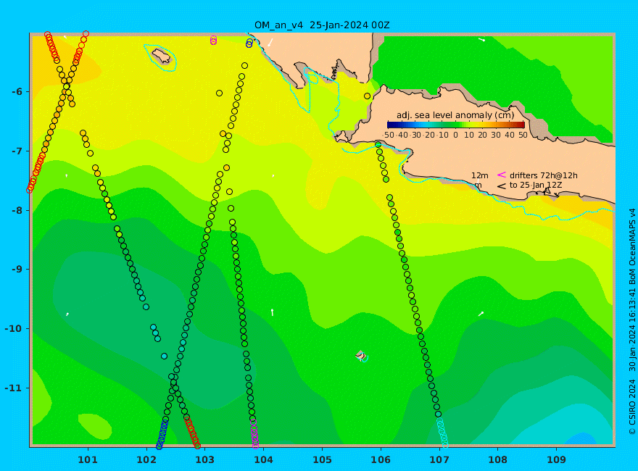Click longitude label 101

(88, 459)
